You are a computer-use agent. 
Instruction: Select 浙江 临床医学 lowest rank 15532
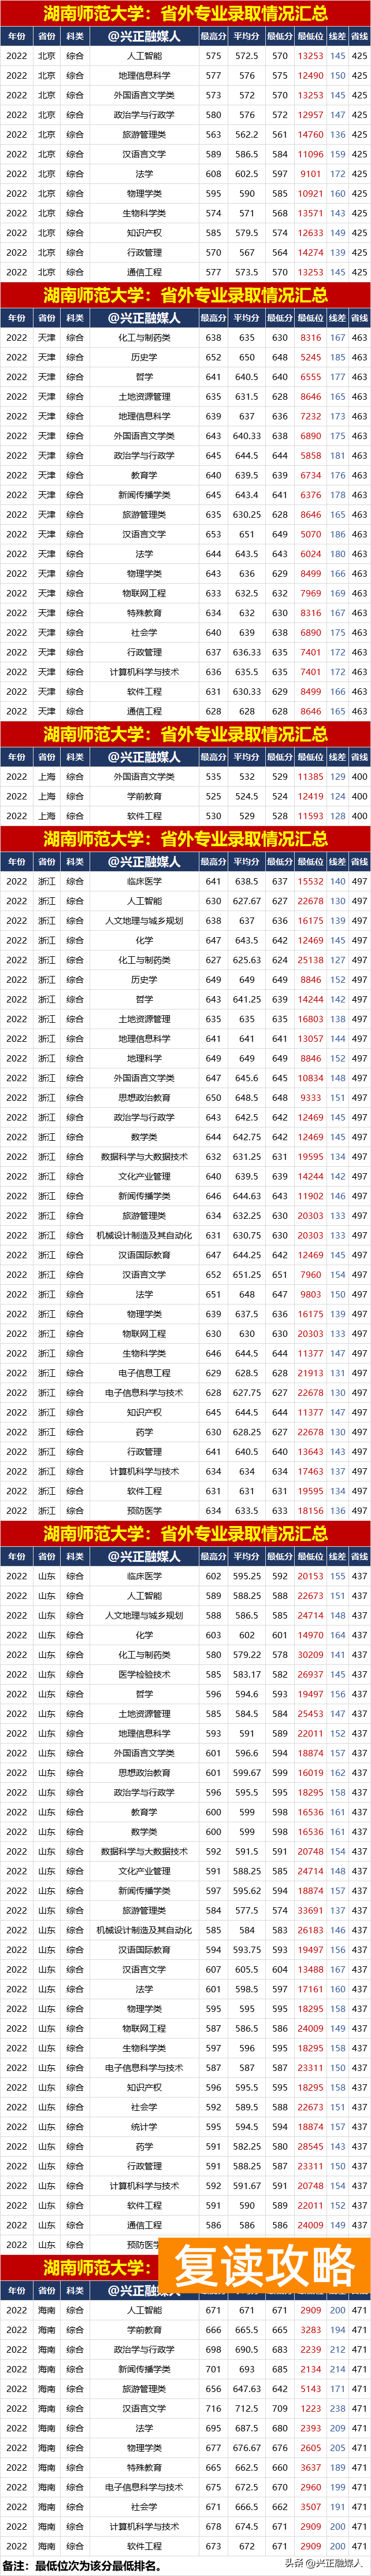(311, 882)
